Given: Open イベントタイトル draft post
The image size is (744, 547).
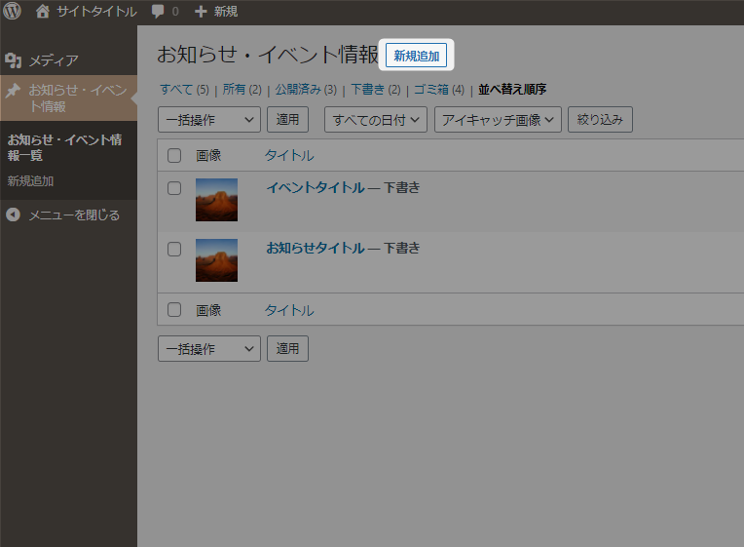Looking at the screenshot, I should tap(316, 188).
